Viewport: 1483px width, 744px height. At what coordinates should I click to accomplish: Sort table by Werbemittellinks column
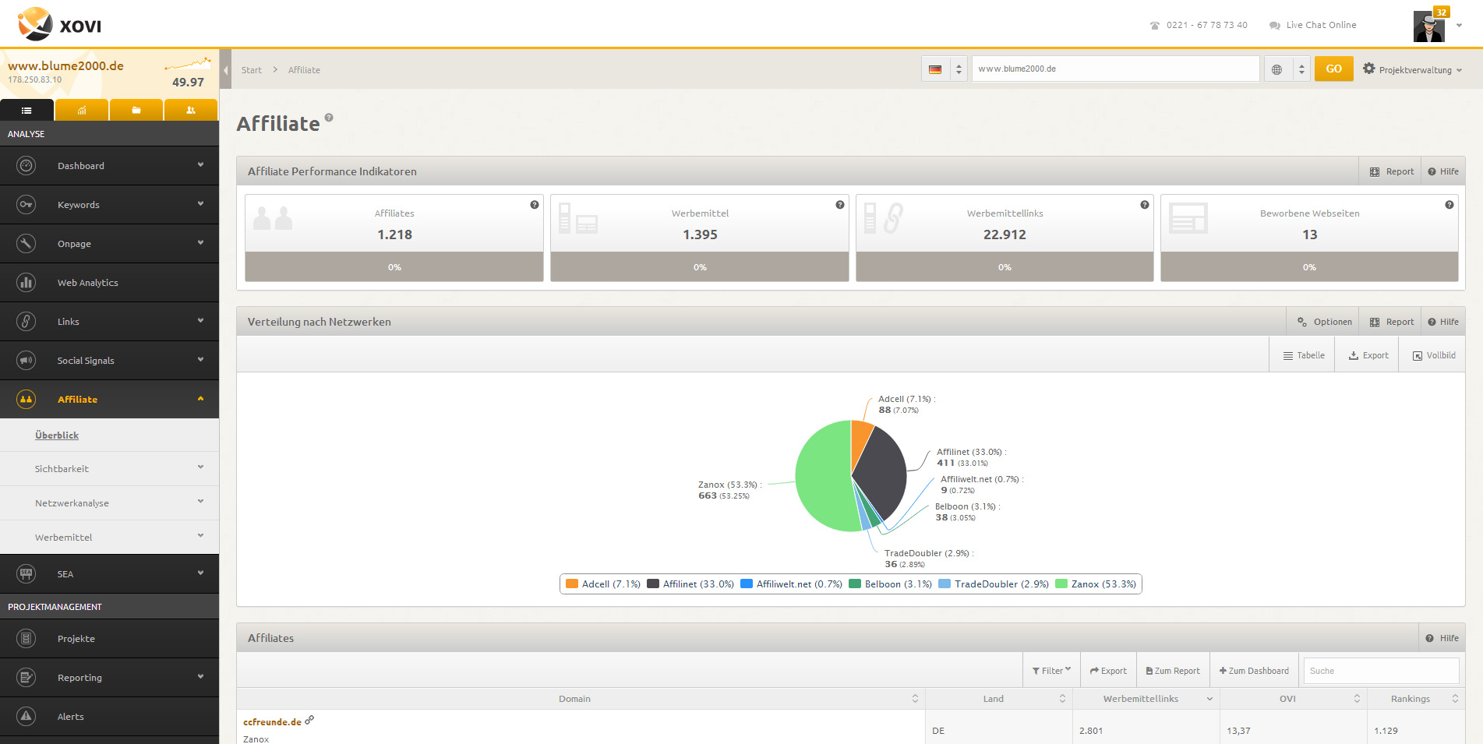click(1146, 699)
